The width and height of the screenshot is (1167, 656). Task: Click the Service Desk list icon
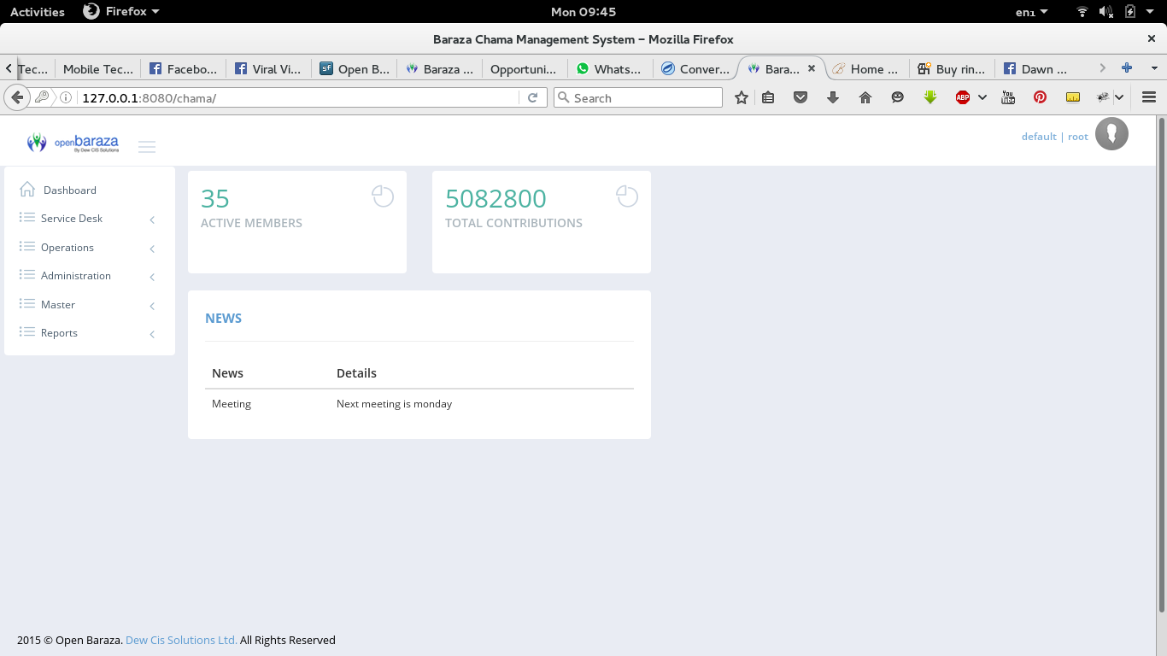tap(26, 218)
